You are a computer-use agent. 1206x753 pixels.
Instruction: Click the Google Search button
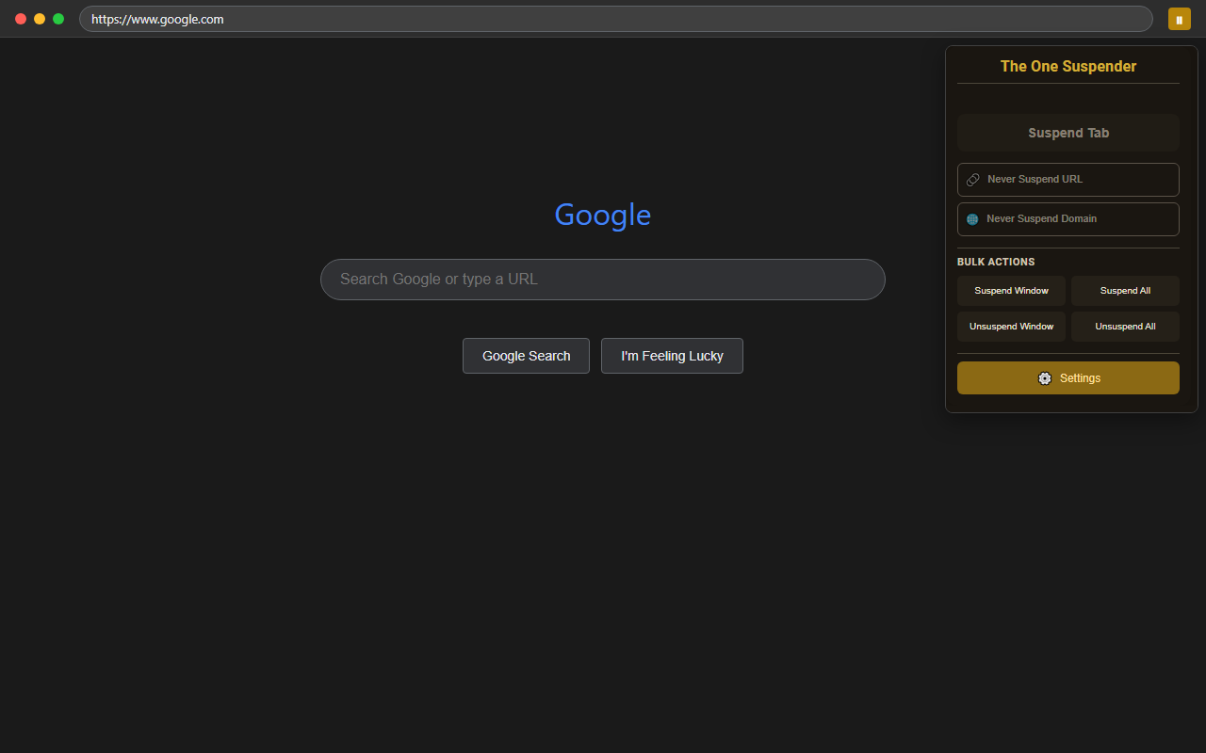(x=526, y=356)
